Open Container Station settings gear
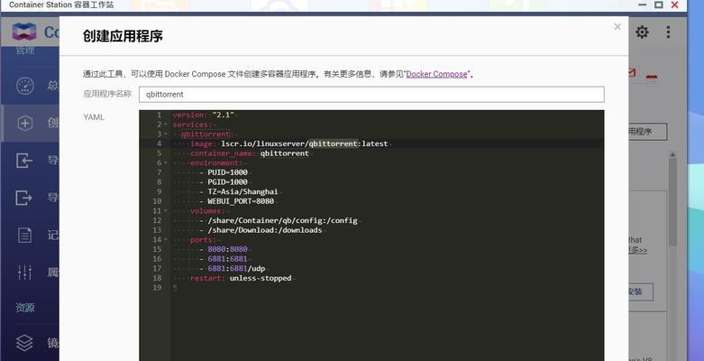This screenshot has height=361, width=704. pos(642,32)
